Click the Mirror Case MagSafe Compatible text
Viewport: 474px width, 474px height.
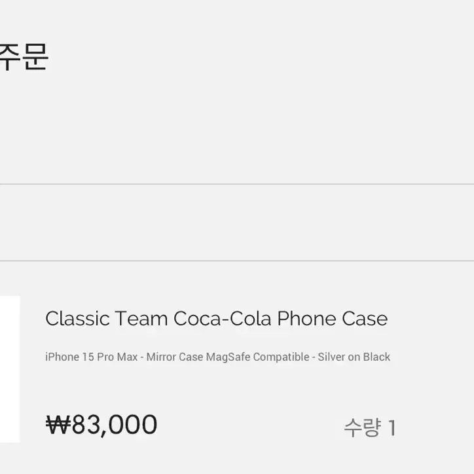pyautogui.click(x=228, y=357)
